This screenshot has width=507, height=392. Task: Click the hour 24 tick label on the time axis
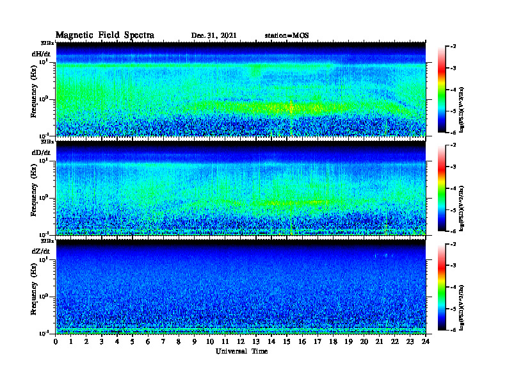tap(426, 342)
